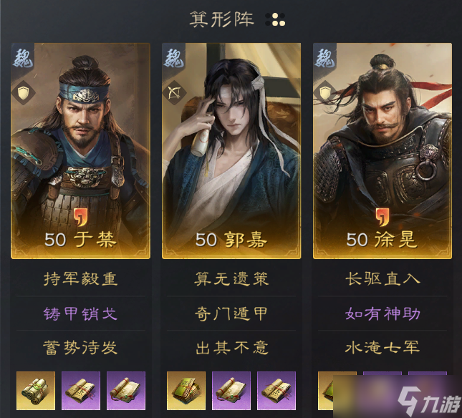The image size is (462, 418).
Task: Open the purple 如有神助 skill
Action: (382, 313)
